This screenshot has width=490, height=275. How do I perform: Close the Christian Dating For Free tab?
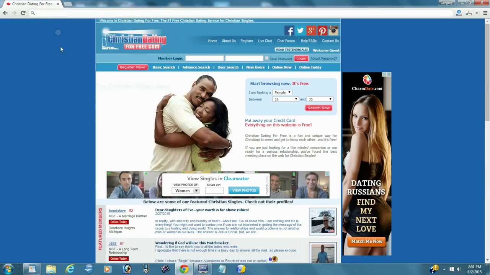(x=58, y=4)
